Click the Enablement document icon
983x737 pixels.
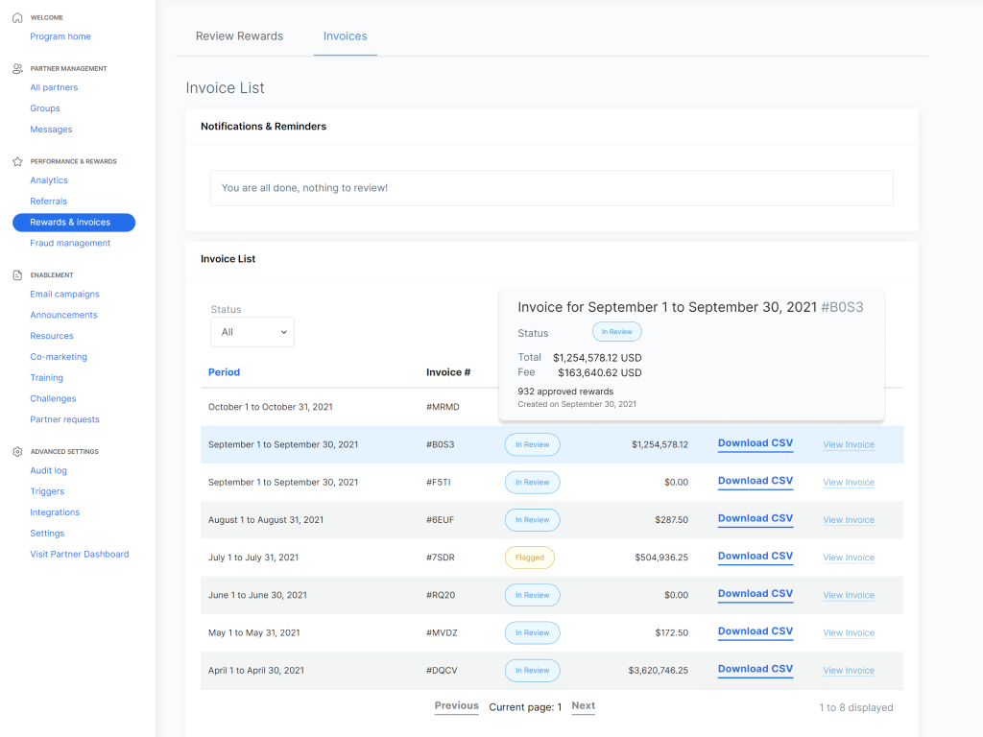pyautogui.click(x=17, y=275)
